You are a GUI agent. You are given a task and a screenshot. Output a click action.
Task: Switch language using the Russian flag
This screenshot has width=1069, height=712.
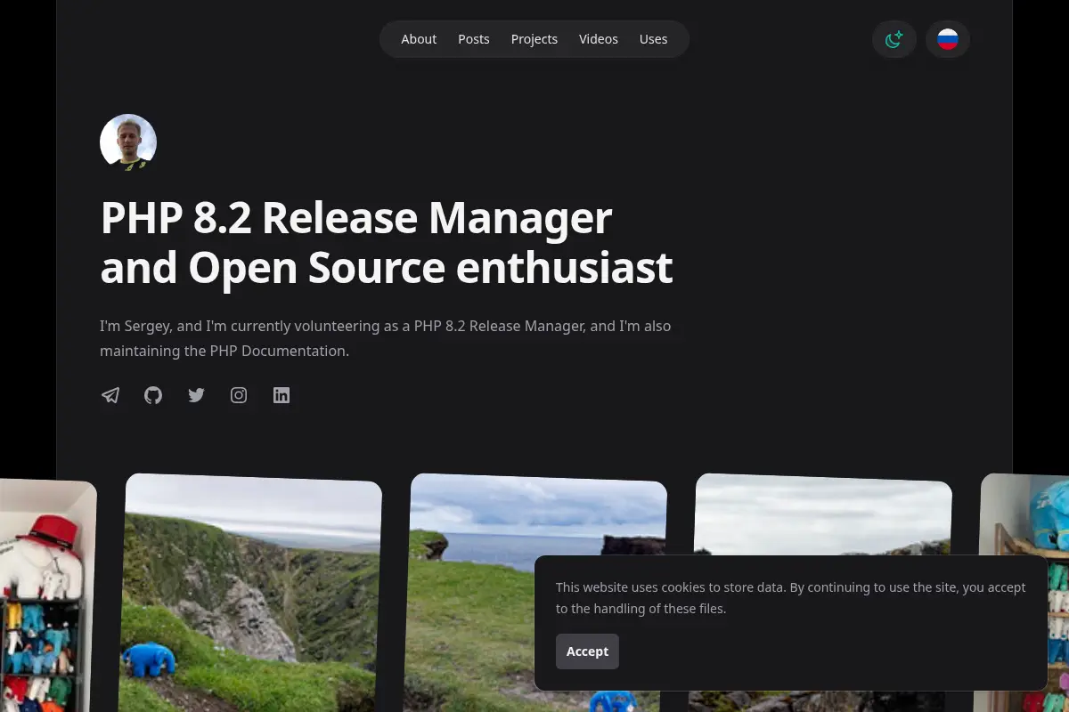[948, 39]
